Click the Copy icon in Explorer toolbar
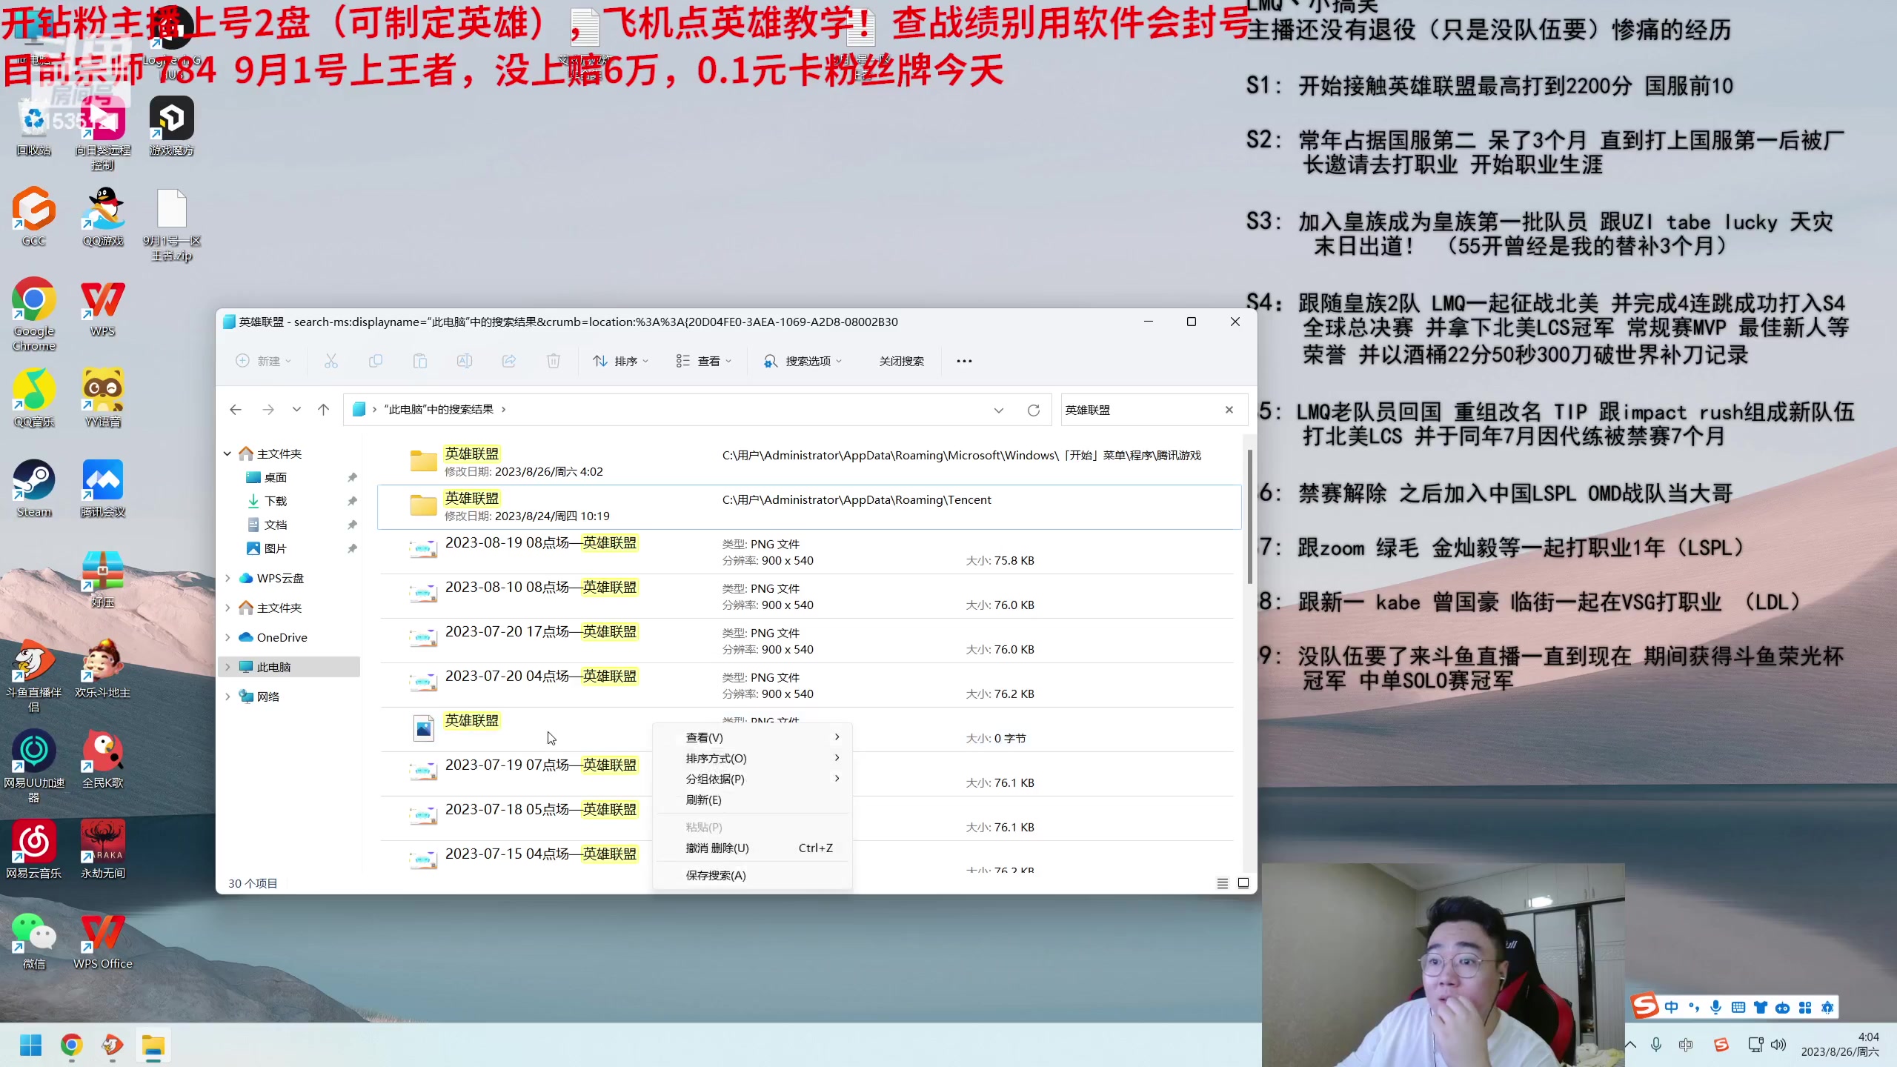Viewport: 1897px width, 1067px height. tap(376, 361)
